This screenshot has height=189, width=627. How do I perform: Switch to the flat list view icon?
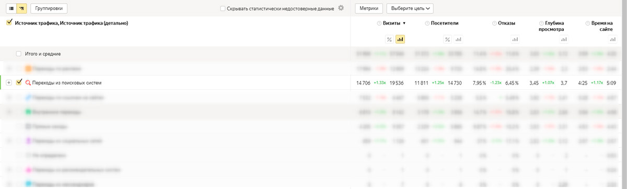click(11, 8)
